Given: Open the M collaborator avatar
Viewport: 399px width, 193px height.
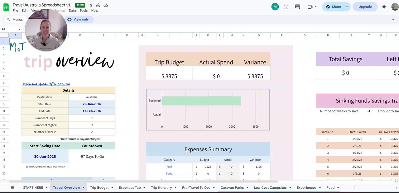Looking at the screenshot, I should 275,7.
